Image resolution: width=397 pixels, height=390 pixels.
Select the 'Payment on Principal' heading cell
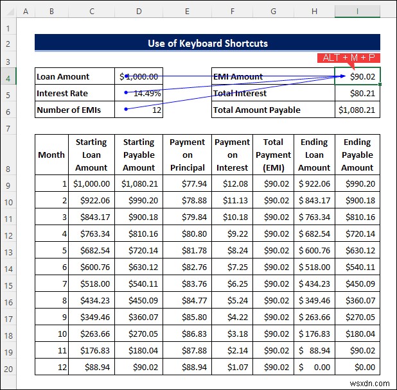pos(187,155)
